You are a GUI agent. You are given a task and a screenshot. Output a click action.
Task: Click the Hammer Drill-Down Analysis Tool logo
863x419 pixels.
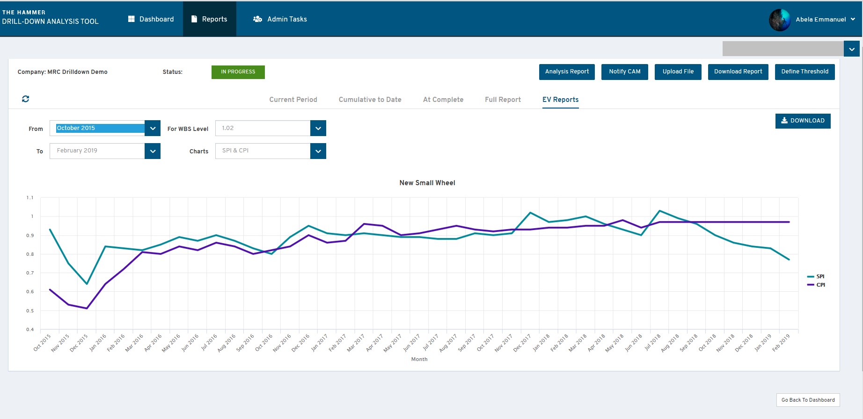(50, 17)
